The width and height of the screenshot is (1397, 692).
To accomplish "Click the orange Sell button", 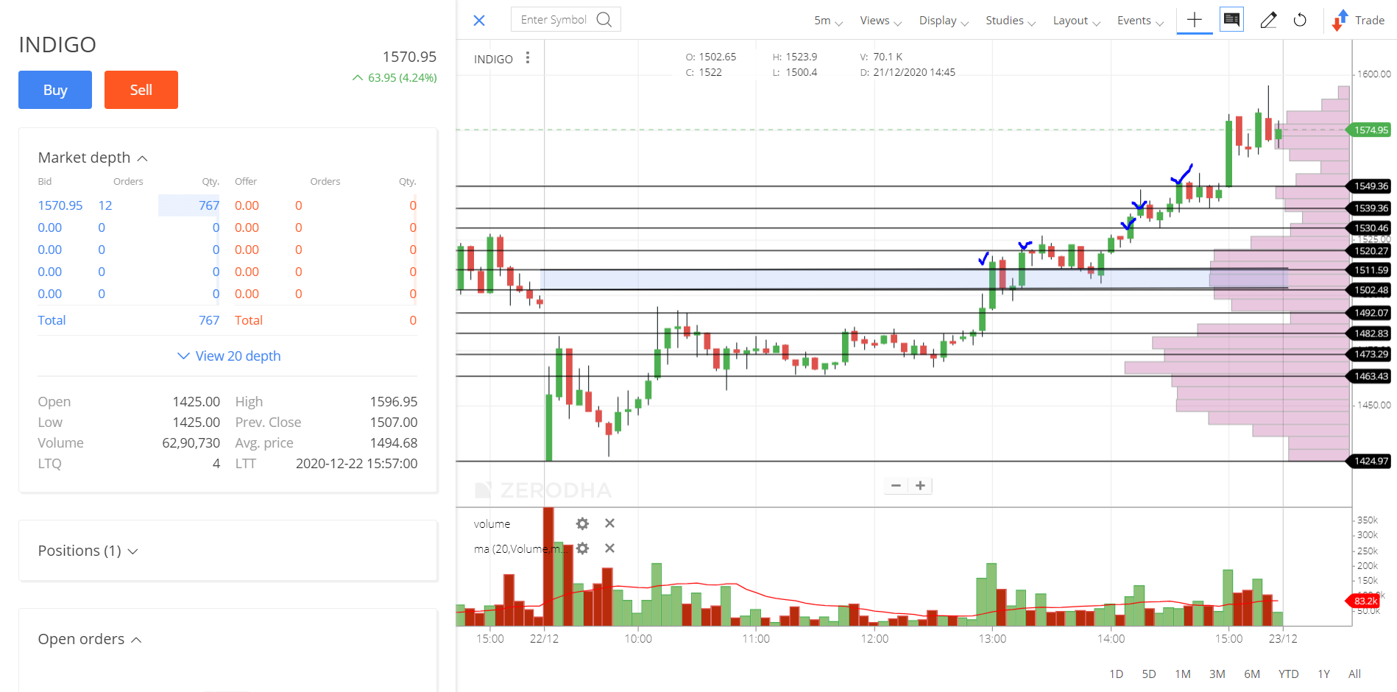I will click(x=141, y=90).
